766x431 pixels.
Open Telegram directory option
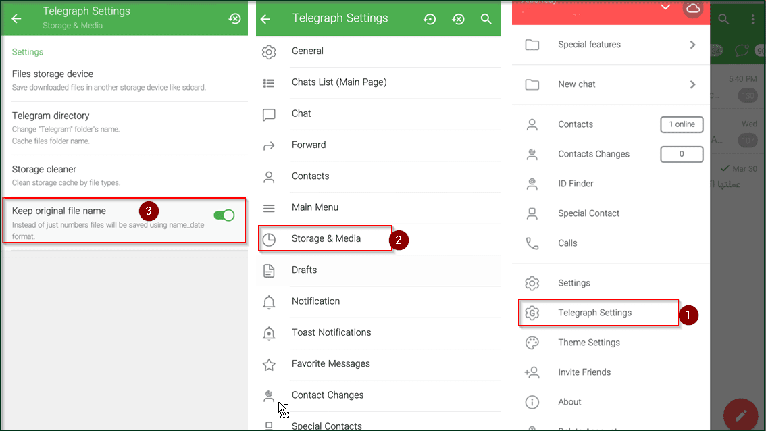[x=125, y=128]
